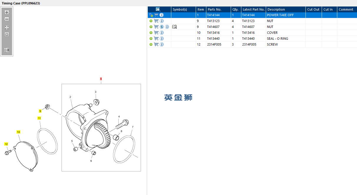Select callout 11 on the diagram
This screenshot has height=195, width=357.
coord(39,118)
